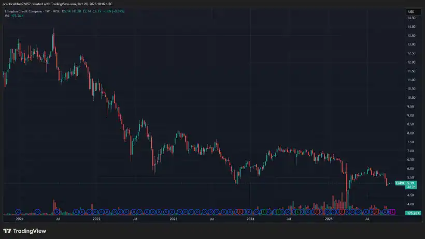425x239 pixels.
Task: Toggle the Vol indicator legend label
Action: (x=7, y=16)
